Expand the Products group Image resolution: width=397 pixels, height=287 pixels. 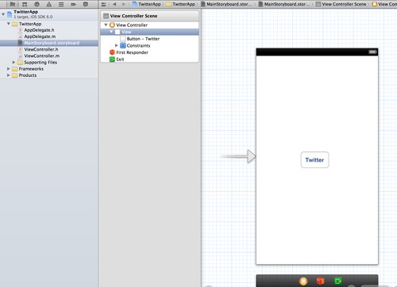pos(9,75)
